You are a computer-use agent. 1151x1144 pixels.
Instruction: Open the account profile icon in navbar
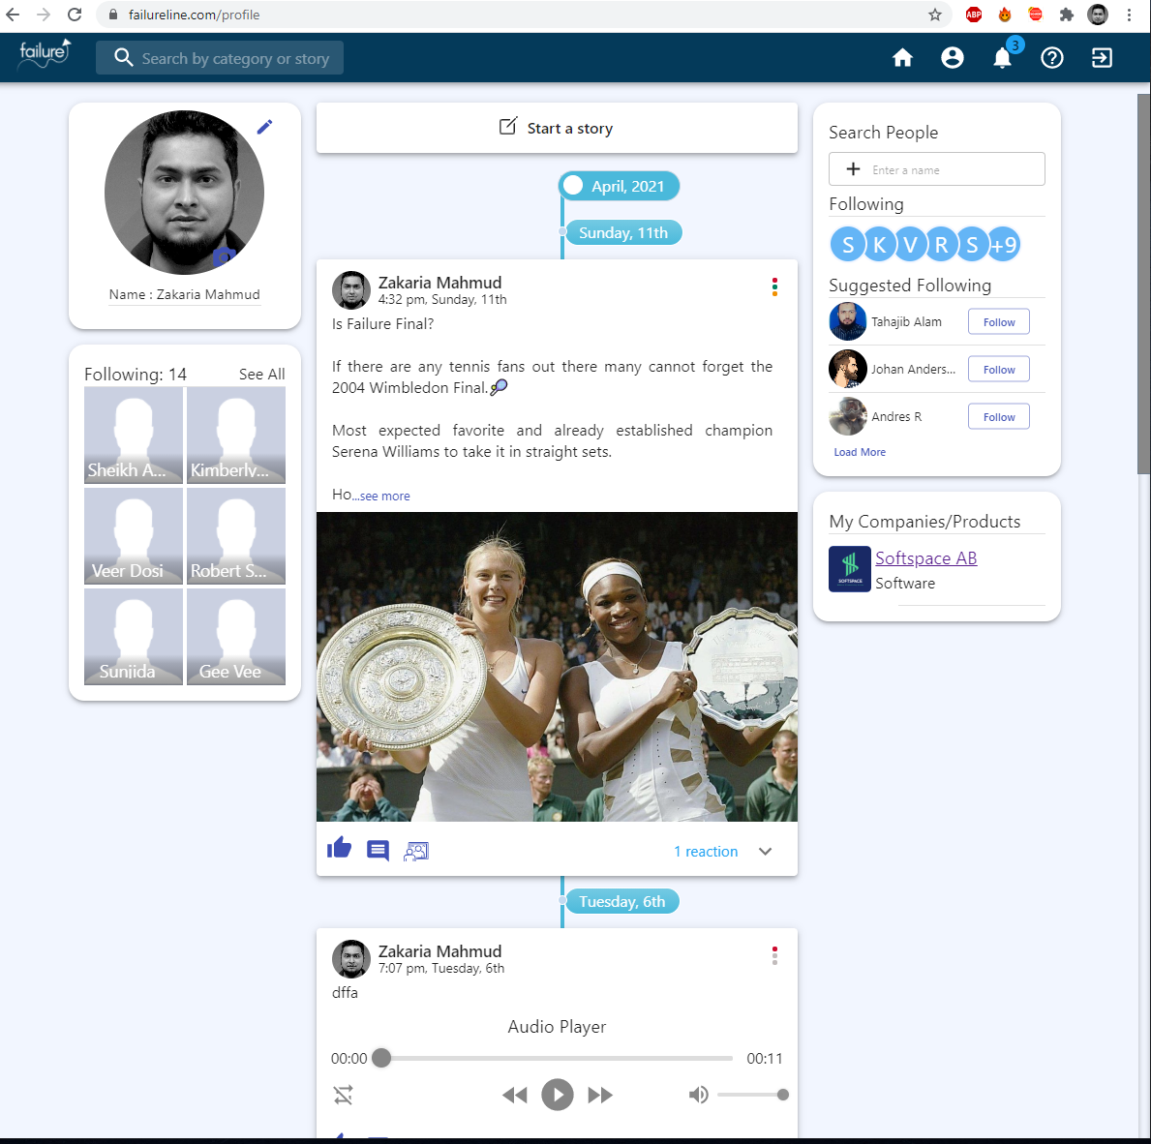(953, 58)
